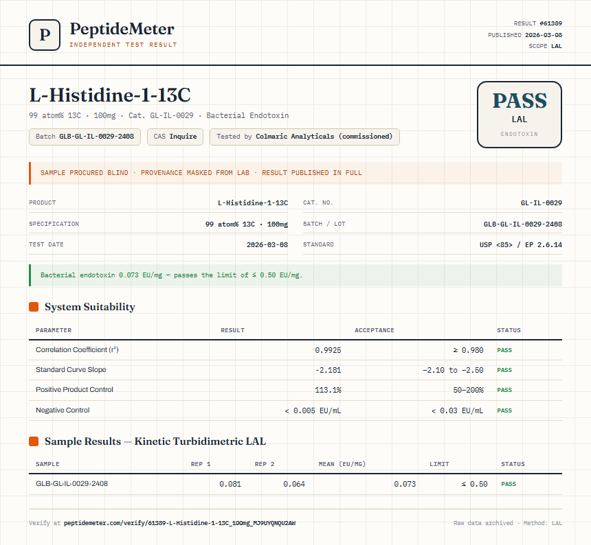The width and height of the screenshot is (591, 545).
Task: Click the mean value 0.073
Action: (x=405, y=484)
